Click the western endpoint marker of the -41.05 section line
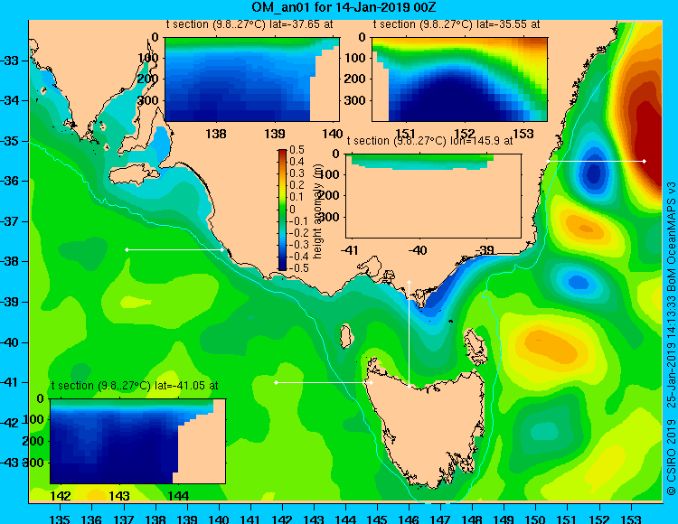 click(x=277, y=383)
